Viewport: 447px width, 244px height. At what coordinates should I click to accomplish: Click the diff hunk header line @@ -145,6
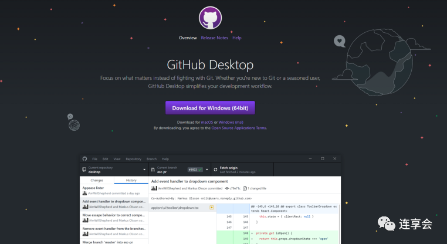(294, 208)
